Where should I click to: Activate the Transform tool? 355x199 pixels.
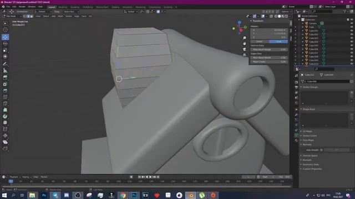click(5, 56)
